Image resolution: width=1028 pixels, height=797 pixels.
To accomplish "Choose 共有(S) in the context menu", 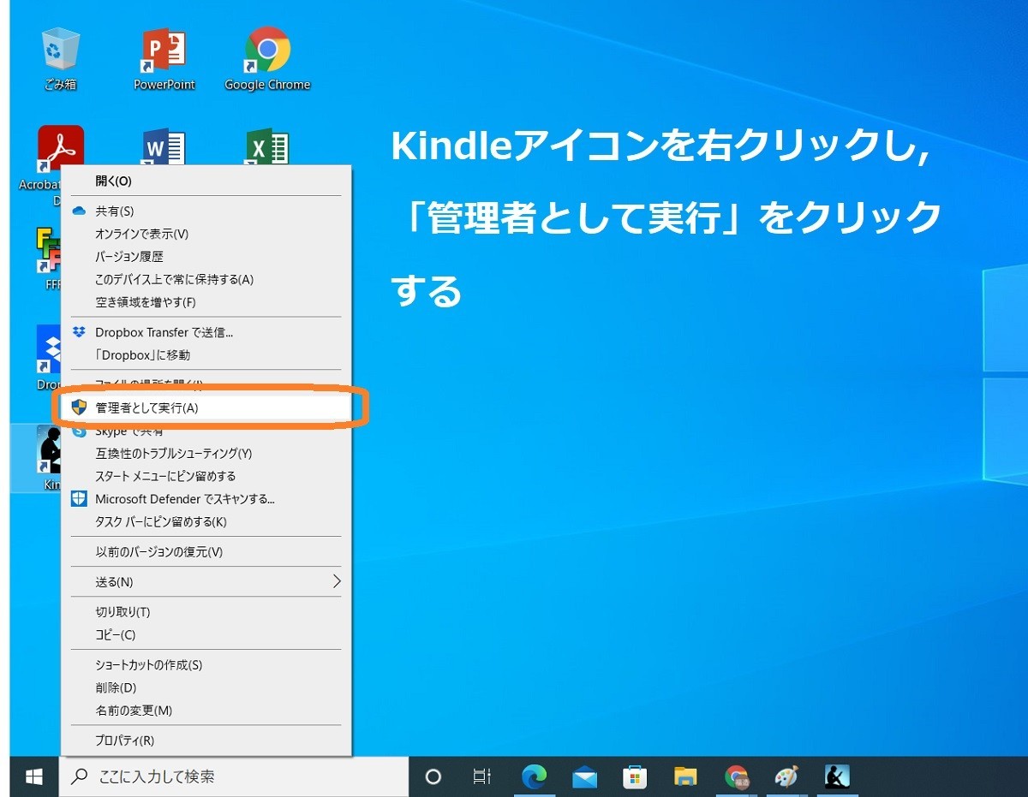I will pos(128,211).
